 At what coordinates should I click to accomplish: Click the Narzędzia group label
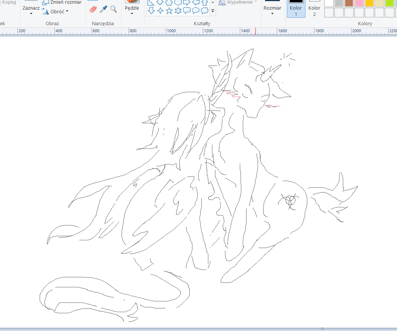[103, 24]
